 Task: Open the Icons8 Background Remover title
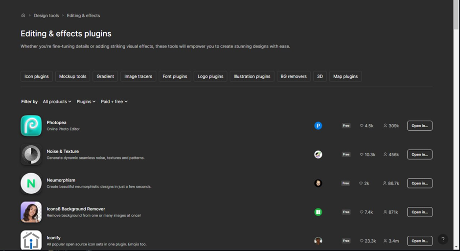(76, 209)
